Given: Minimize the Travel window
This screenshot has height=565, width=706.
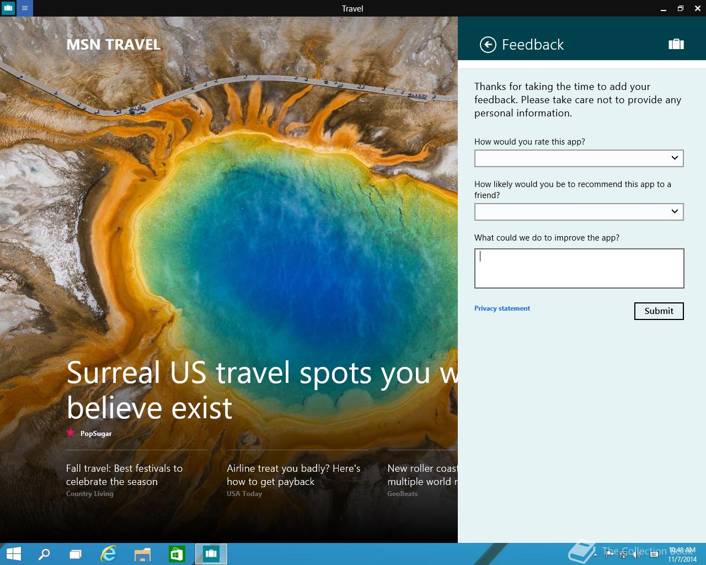Looking at the screenshot, I should tap(664, 8).
